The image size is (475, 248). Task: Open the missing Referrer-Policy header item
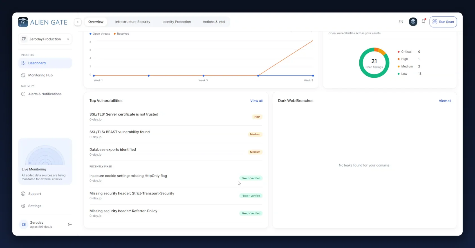[x=176, y=213]
